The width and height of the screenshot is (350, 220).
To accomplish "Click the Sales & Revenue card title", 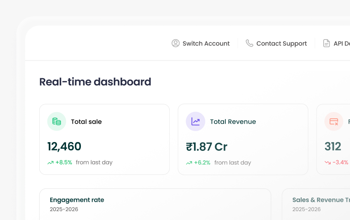I will click(321, 200).
